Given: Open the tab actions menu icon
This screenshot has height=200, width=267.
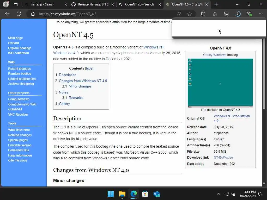Looking at the screenshot, I should (x=15, y=4).
